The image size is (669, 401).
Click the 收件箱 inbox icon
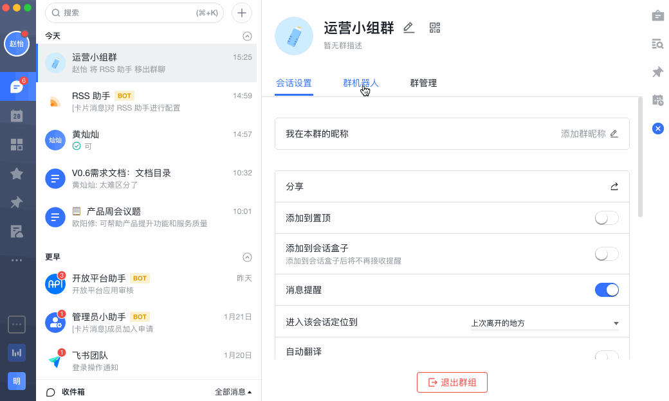click(x=50, y=392)
